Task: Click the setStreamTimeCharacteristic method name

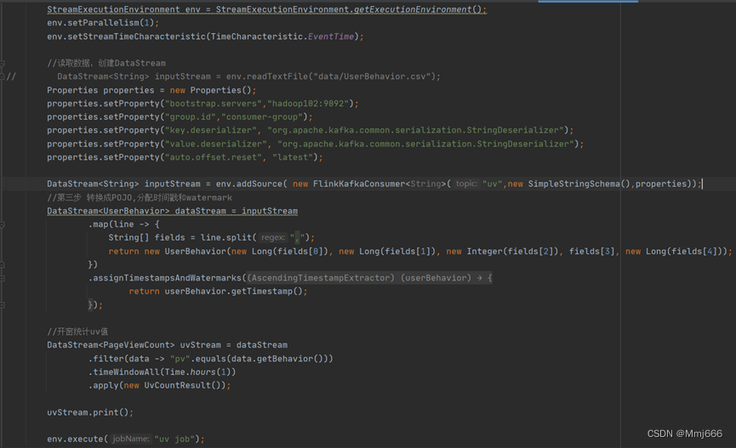Action: [137, 36]
